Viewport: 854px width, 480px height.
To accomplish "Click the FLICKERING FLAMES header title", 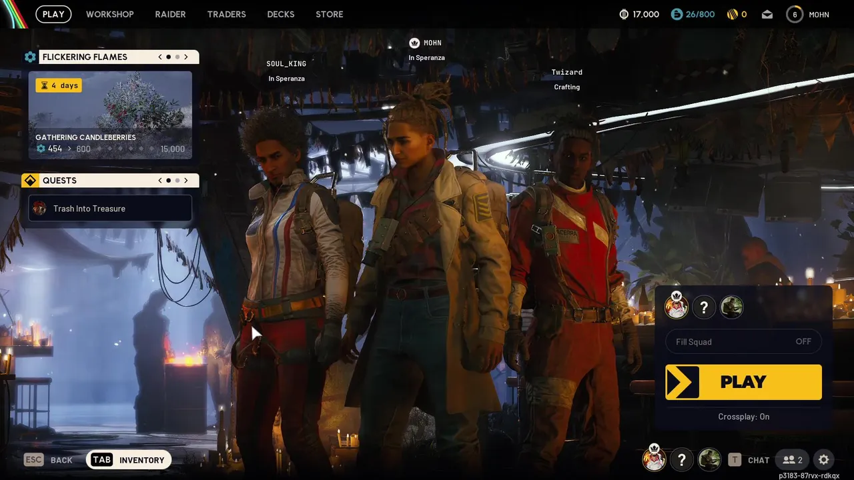I will pos(85,57).
